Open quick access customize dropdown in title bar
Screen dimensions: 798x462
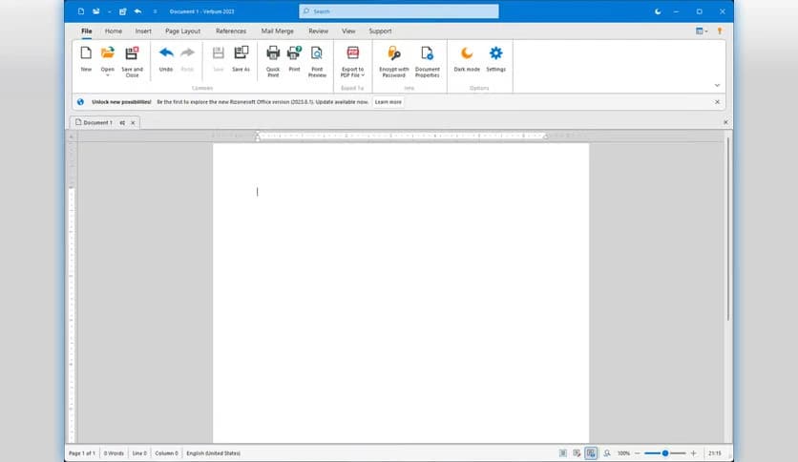155,11
